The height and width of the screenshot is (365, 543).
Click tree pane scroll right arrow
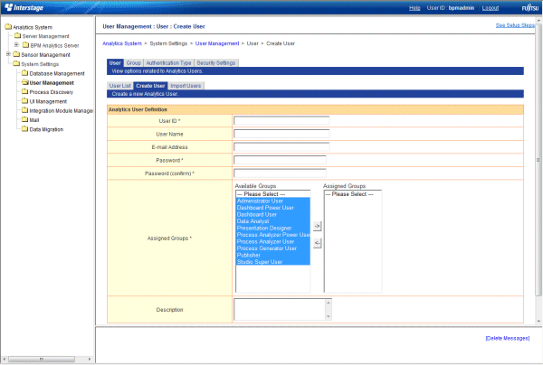90,359
